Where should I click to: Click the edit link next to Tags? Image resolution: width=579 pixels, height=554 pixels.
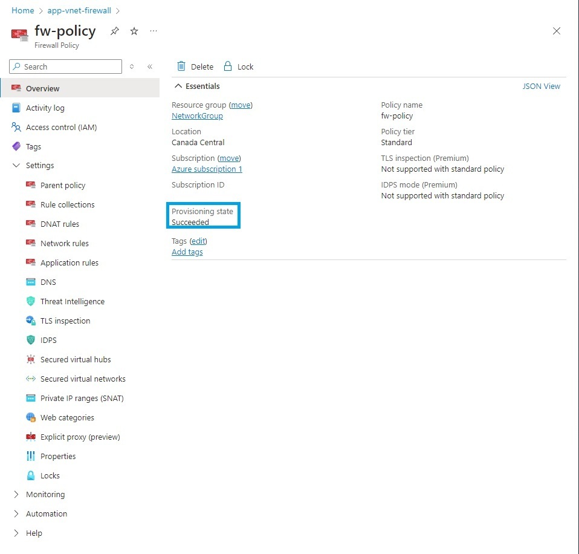click(198, 241)
